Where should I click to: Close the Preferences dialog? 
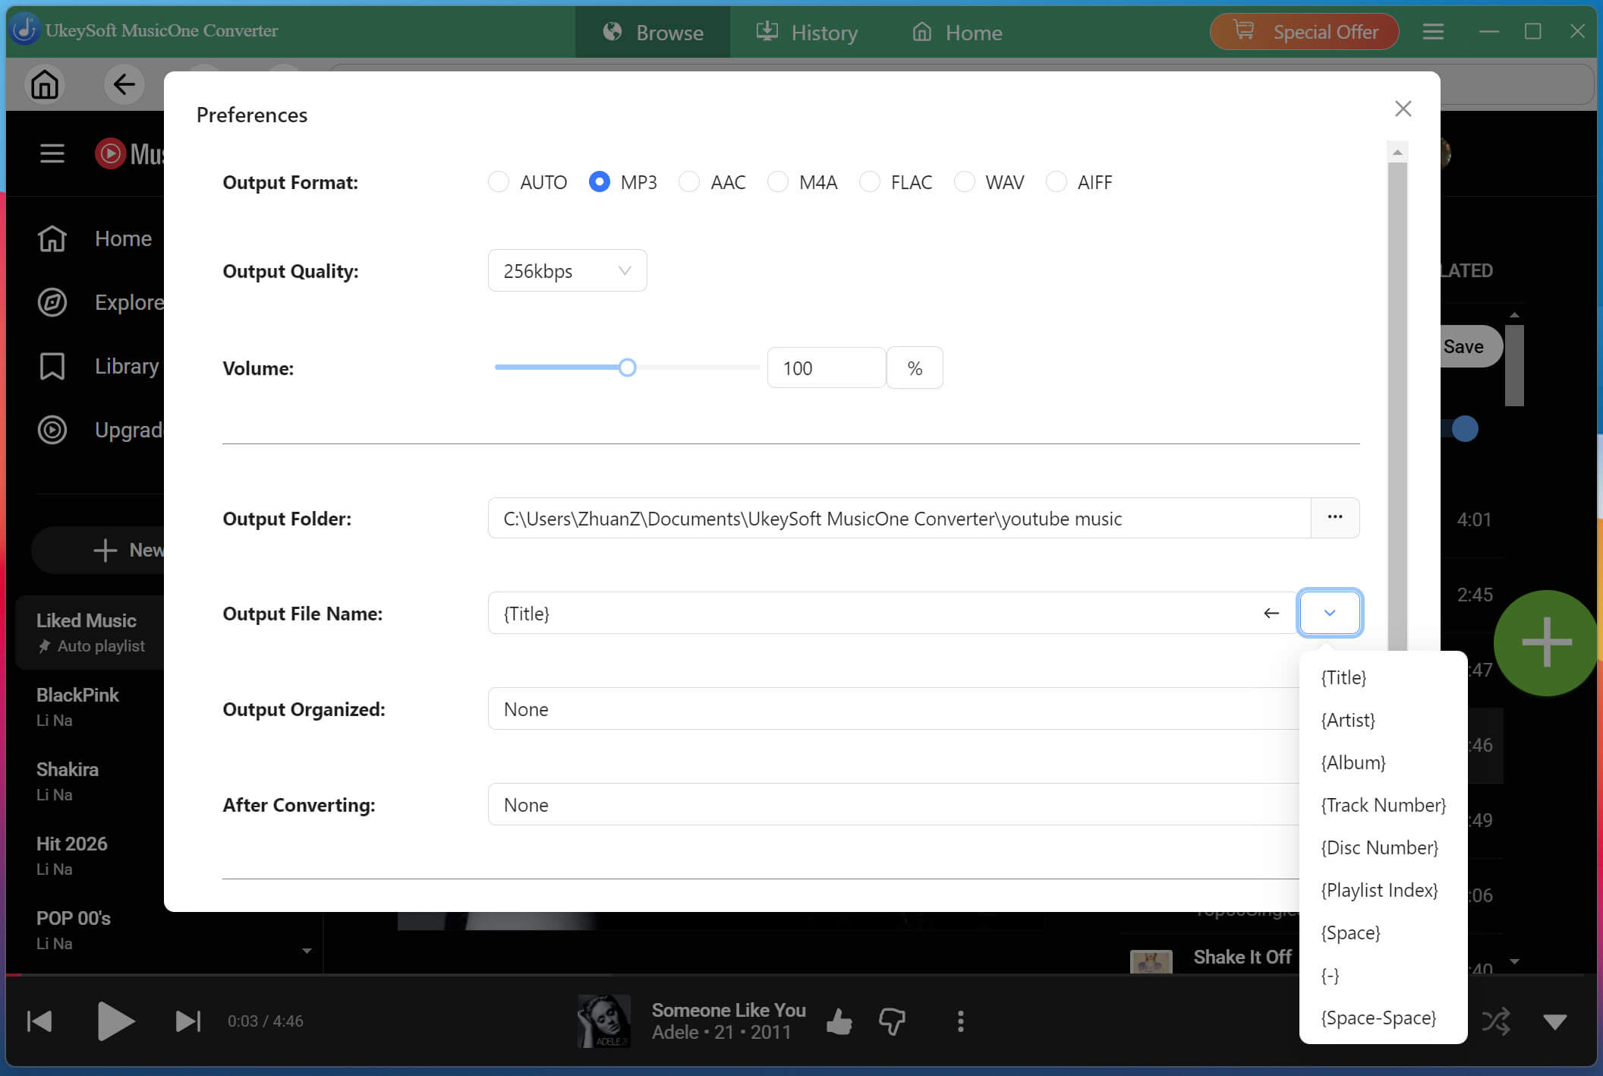click(x=1403, y=109)
